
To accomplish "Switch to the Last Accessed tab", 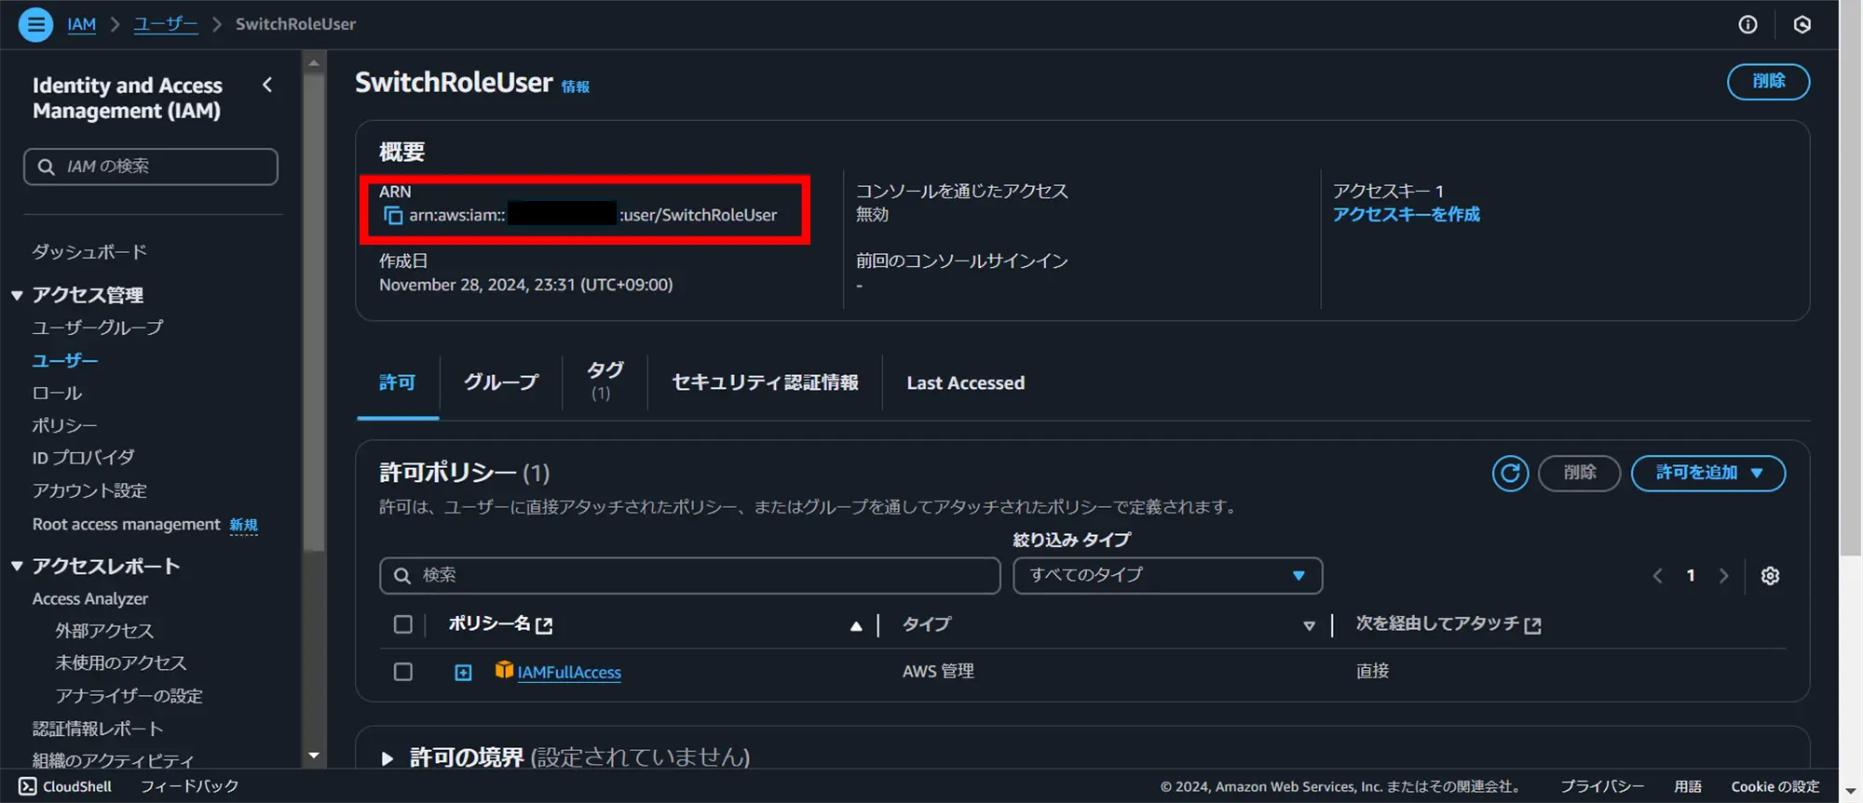I will click(965, 382).
